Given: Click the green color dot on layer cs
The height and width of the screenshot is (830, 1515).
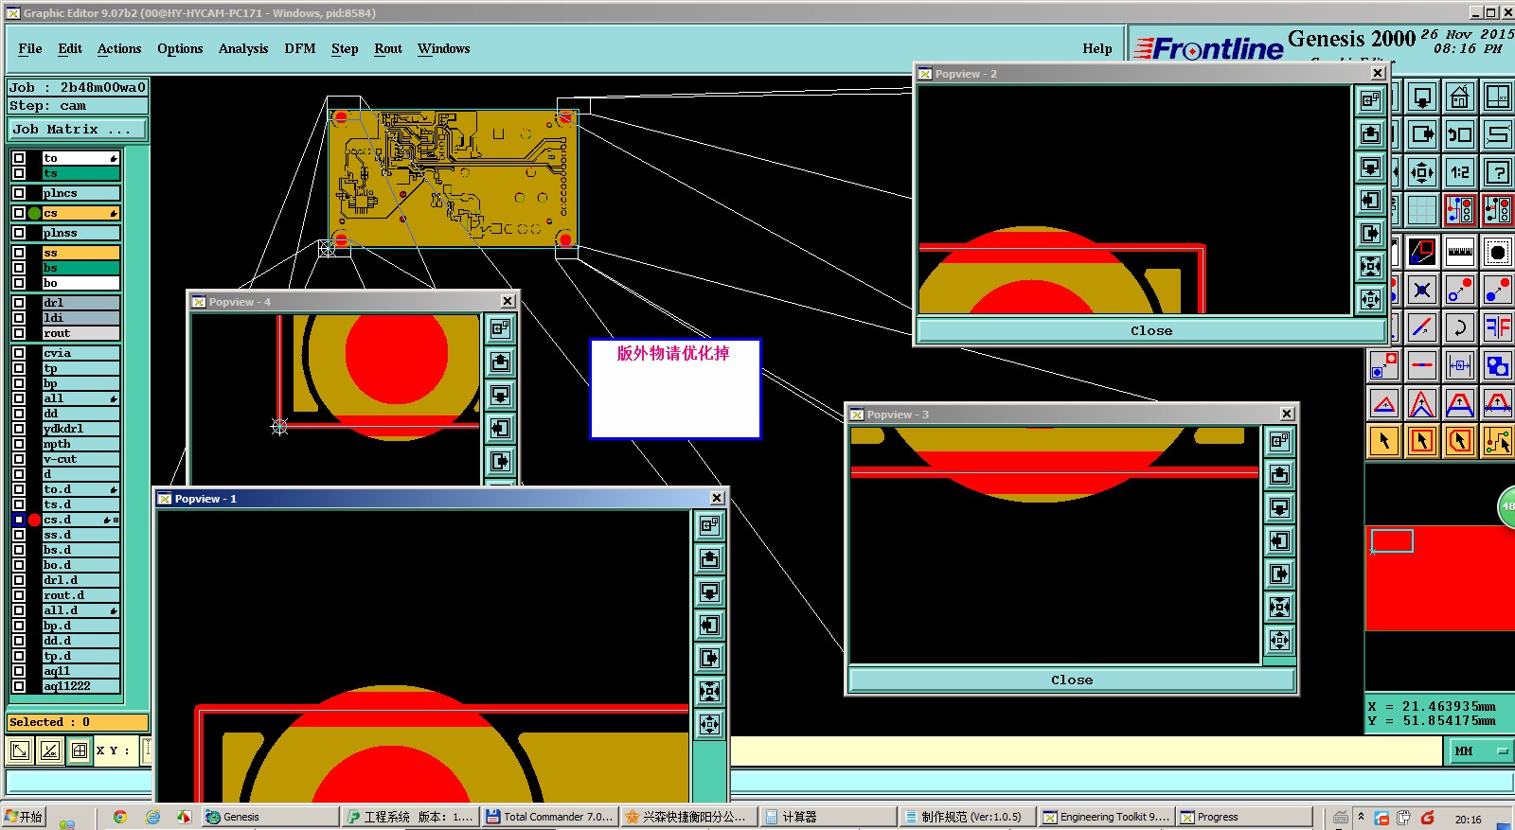Looking at the screenshot, I should pos(34,213).
